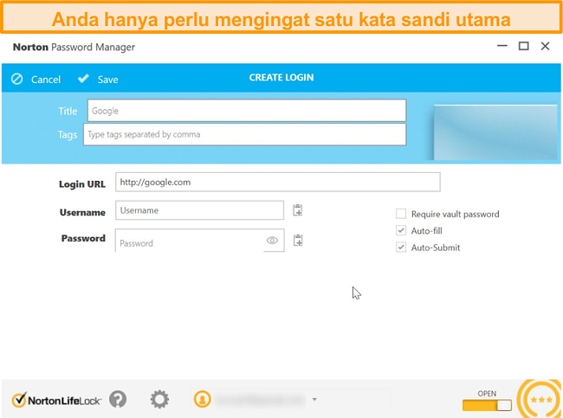The height and width of the screenshot is (418, 563).
Task: Open Help via question mark icon
Action: [x=118, y=399]
